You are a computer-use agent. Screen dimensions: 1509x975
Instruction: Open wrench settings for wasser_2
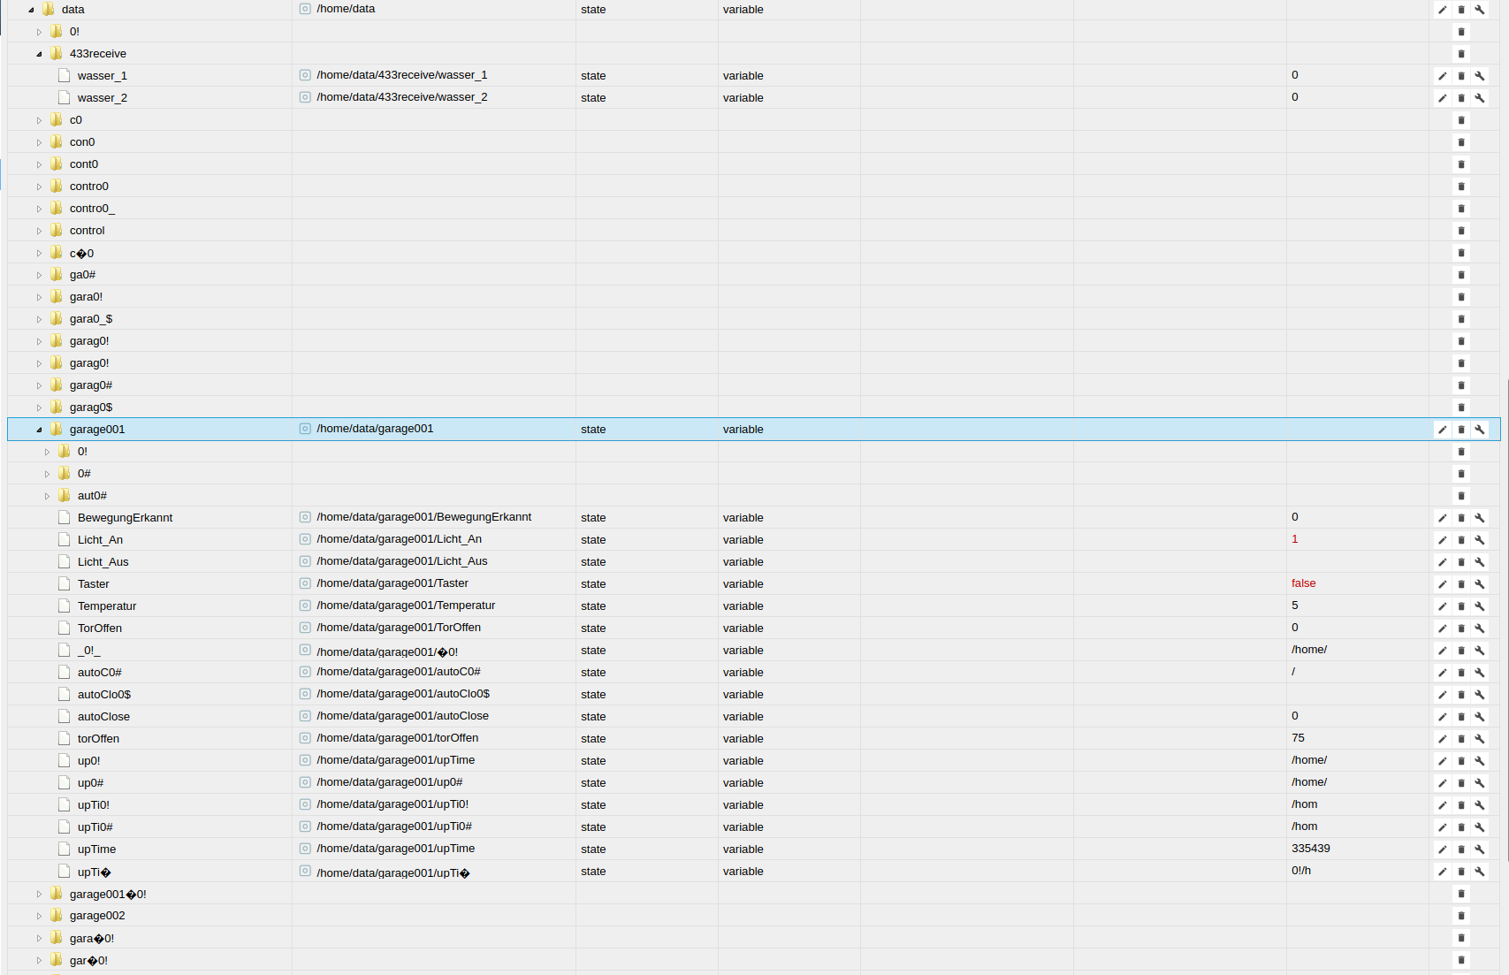(x=1480, y=98)
